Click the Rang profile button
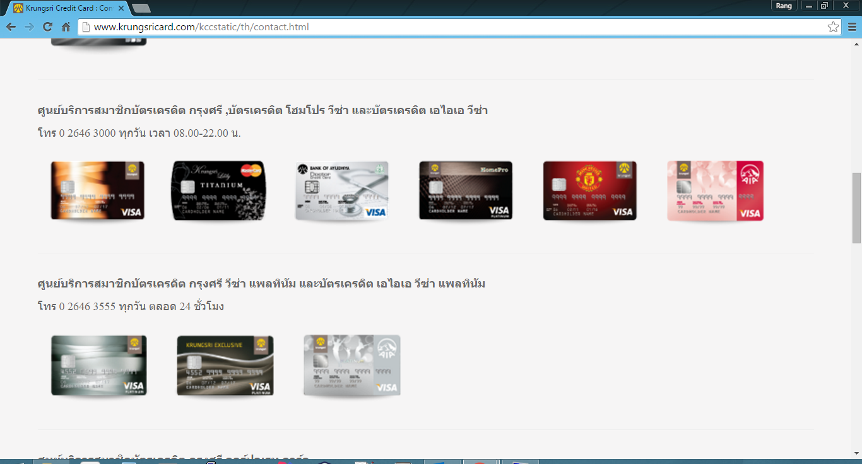The width and height of the screenshot is (862, 464). point(784,6)
